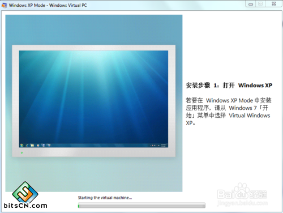Minimize the Windows XP Mode window
Screen dimensions: 283x213
251,4
